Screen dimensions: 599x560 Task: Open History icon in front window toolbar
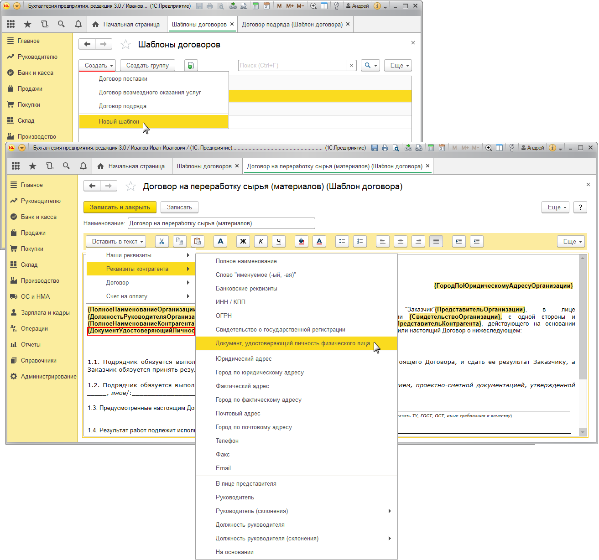[50, 166]
